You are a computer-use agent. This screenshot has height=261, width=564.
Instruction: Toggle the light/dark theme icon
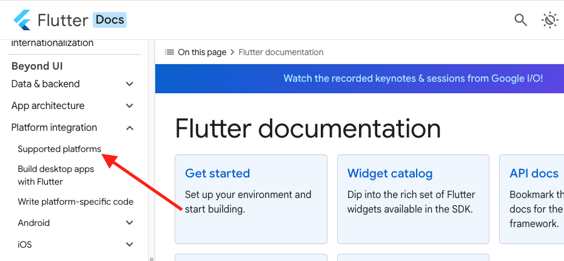click(550, 20)
